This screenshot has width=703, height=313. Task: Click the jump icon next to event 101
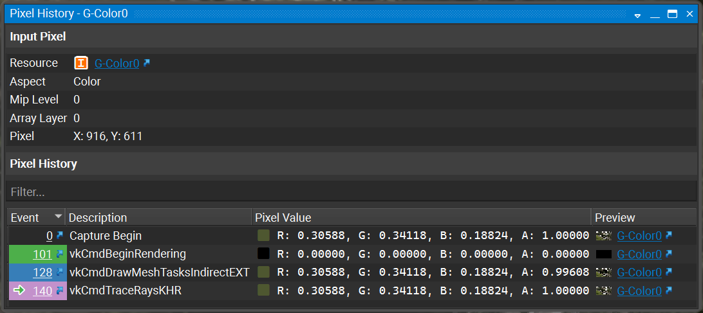[60, 254]
